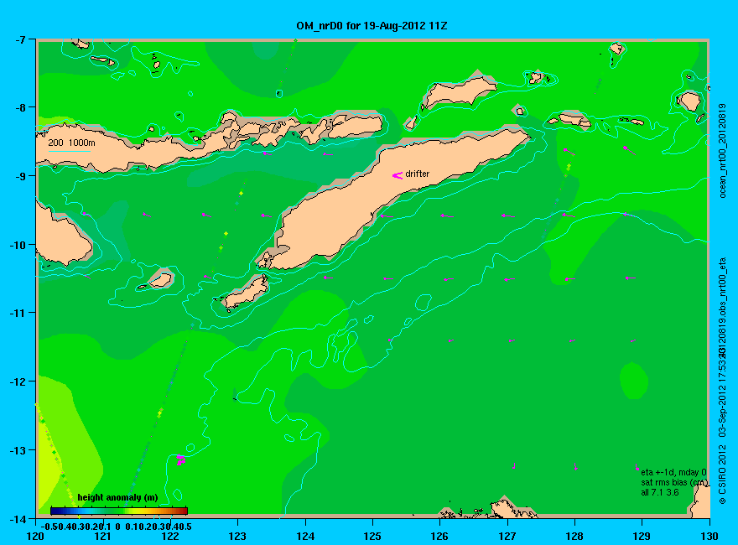Image resolution: width=738 pixels, height=545 pixels.
Task: Click the 'drifter' legend label
Action: (418, 174)
